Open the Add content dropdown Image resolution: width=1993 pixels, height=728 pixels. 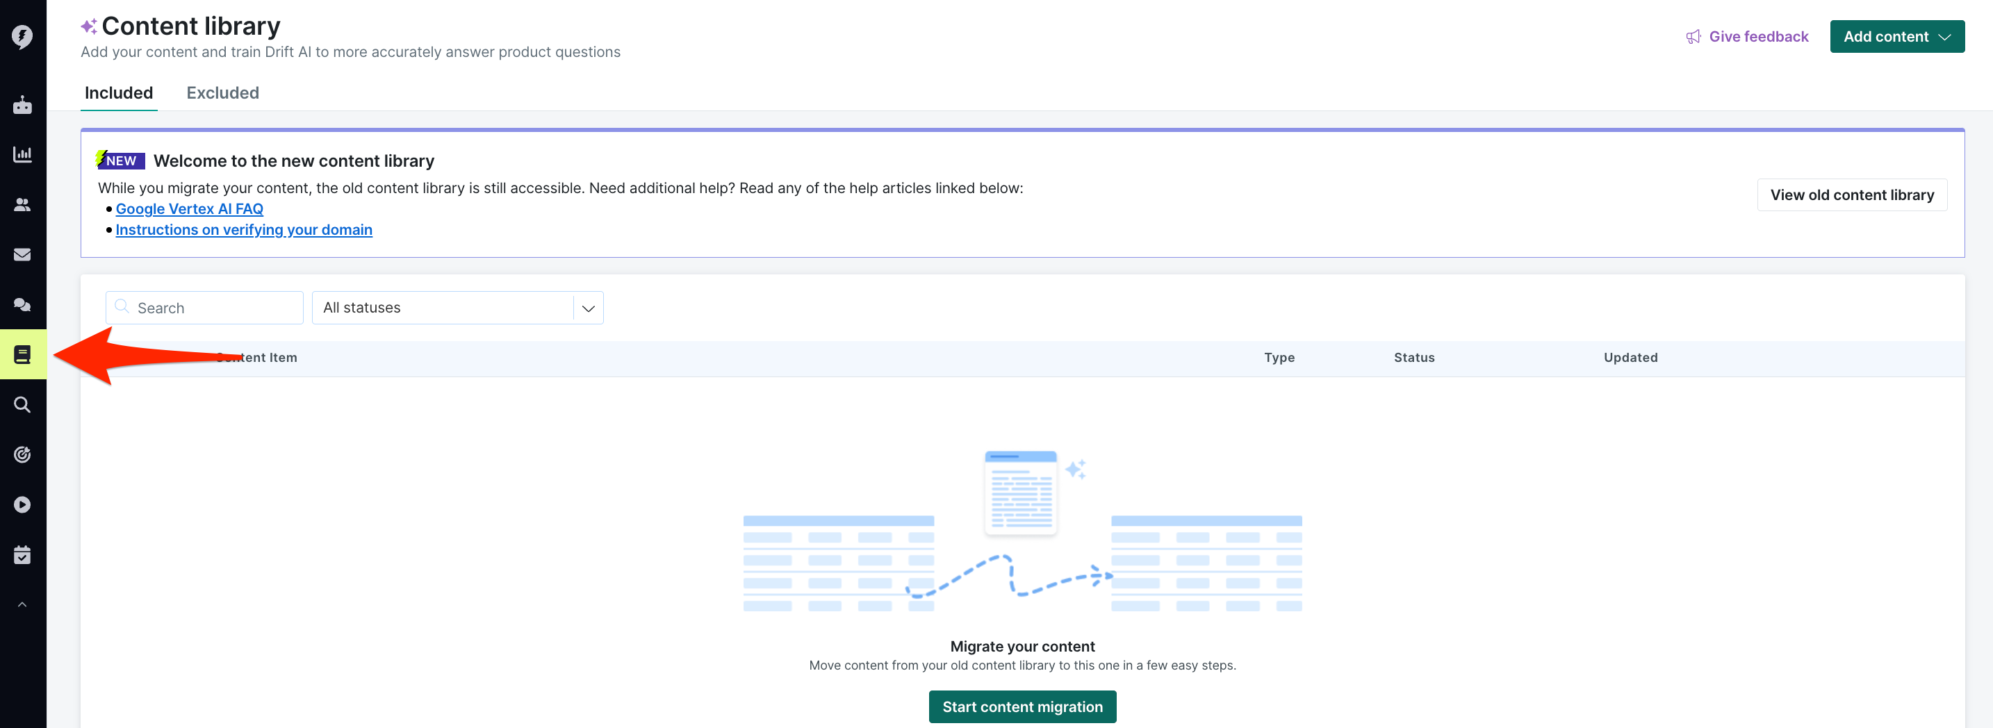click(x=1896, y=36)
